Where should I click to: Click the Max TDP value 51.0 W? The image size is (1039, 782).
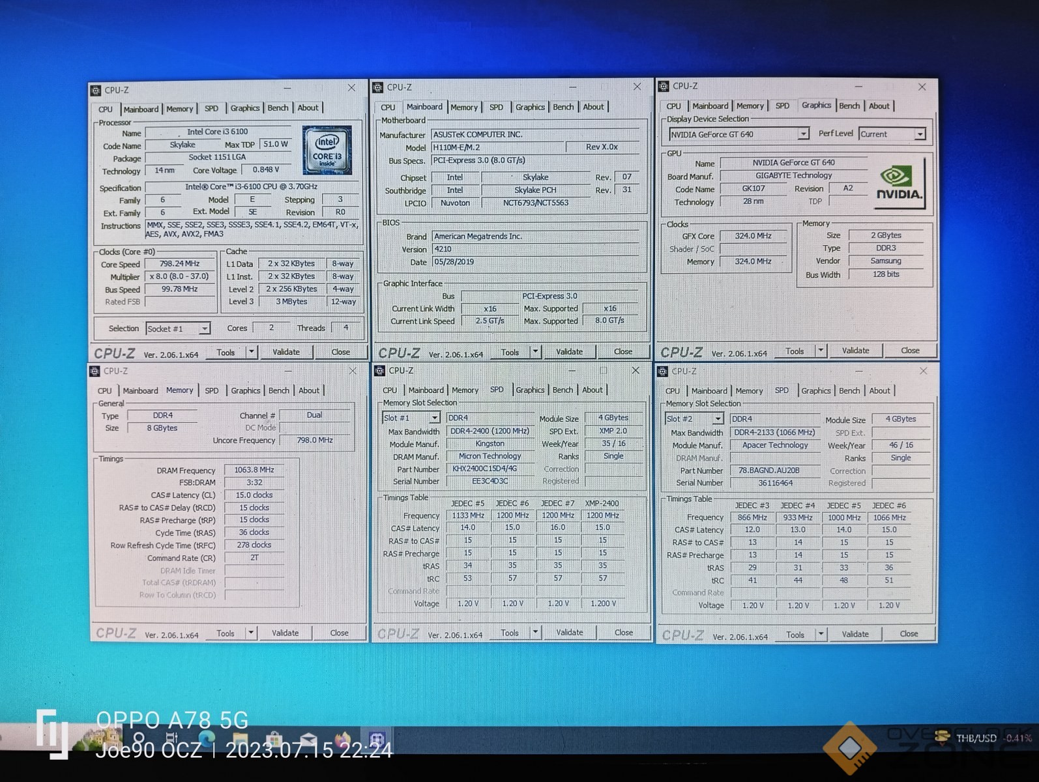(x=276, y=145)
